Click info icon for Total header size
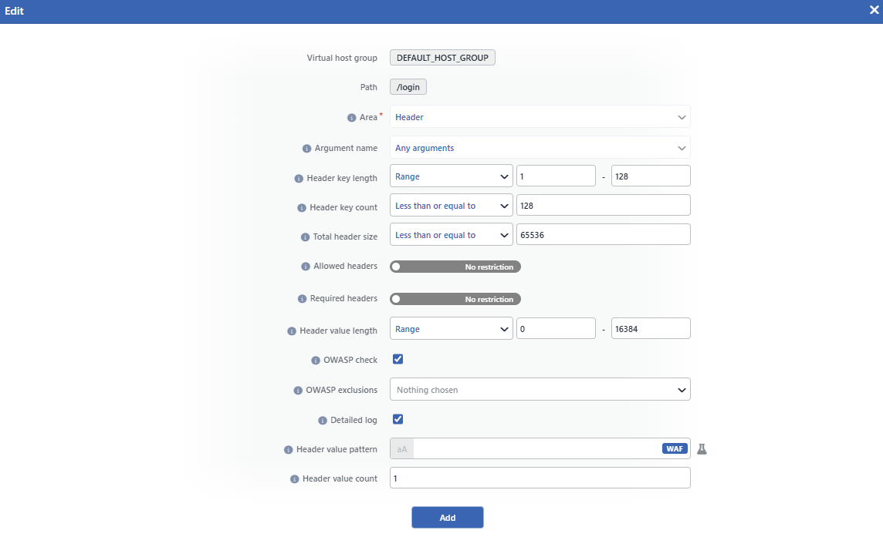Screen dimensions: 883x537 click(305, 237)
